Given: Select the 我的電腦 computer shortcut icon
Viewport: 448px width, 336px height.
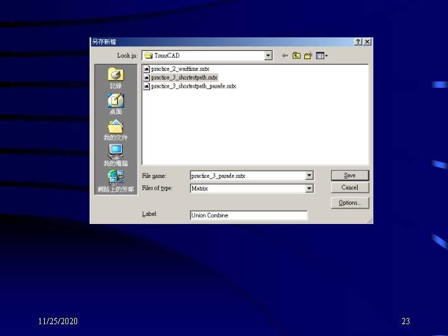Looking at the screenshot, I should 116,152.
